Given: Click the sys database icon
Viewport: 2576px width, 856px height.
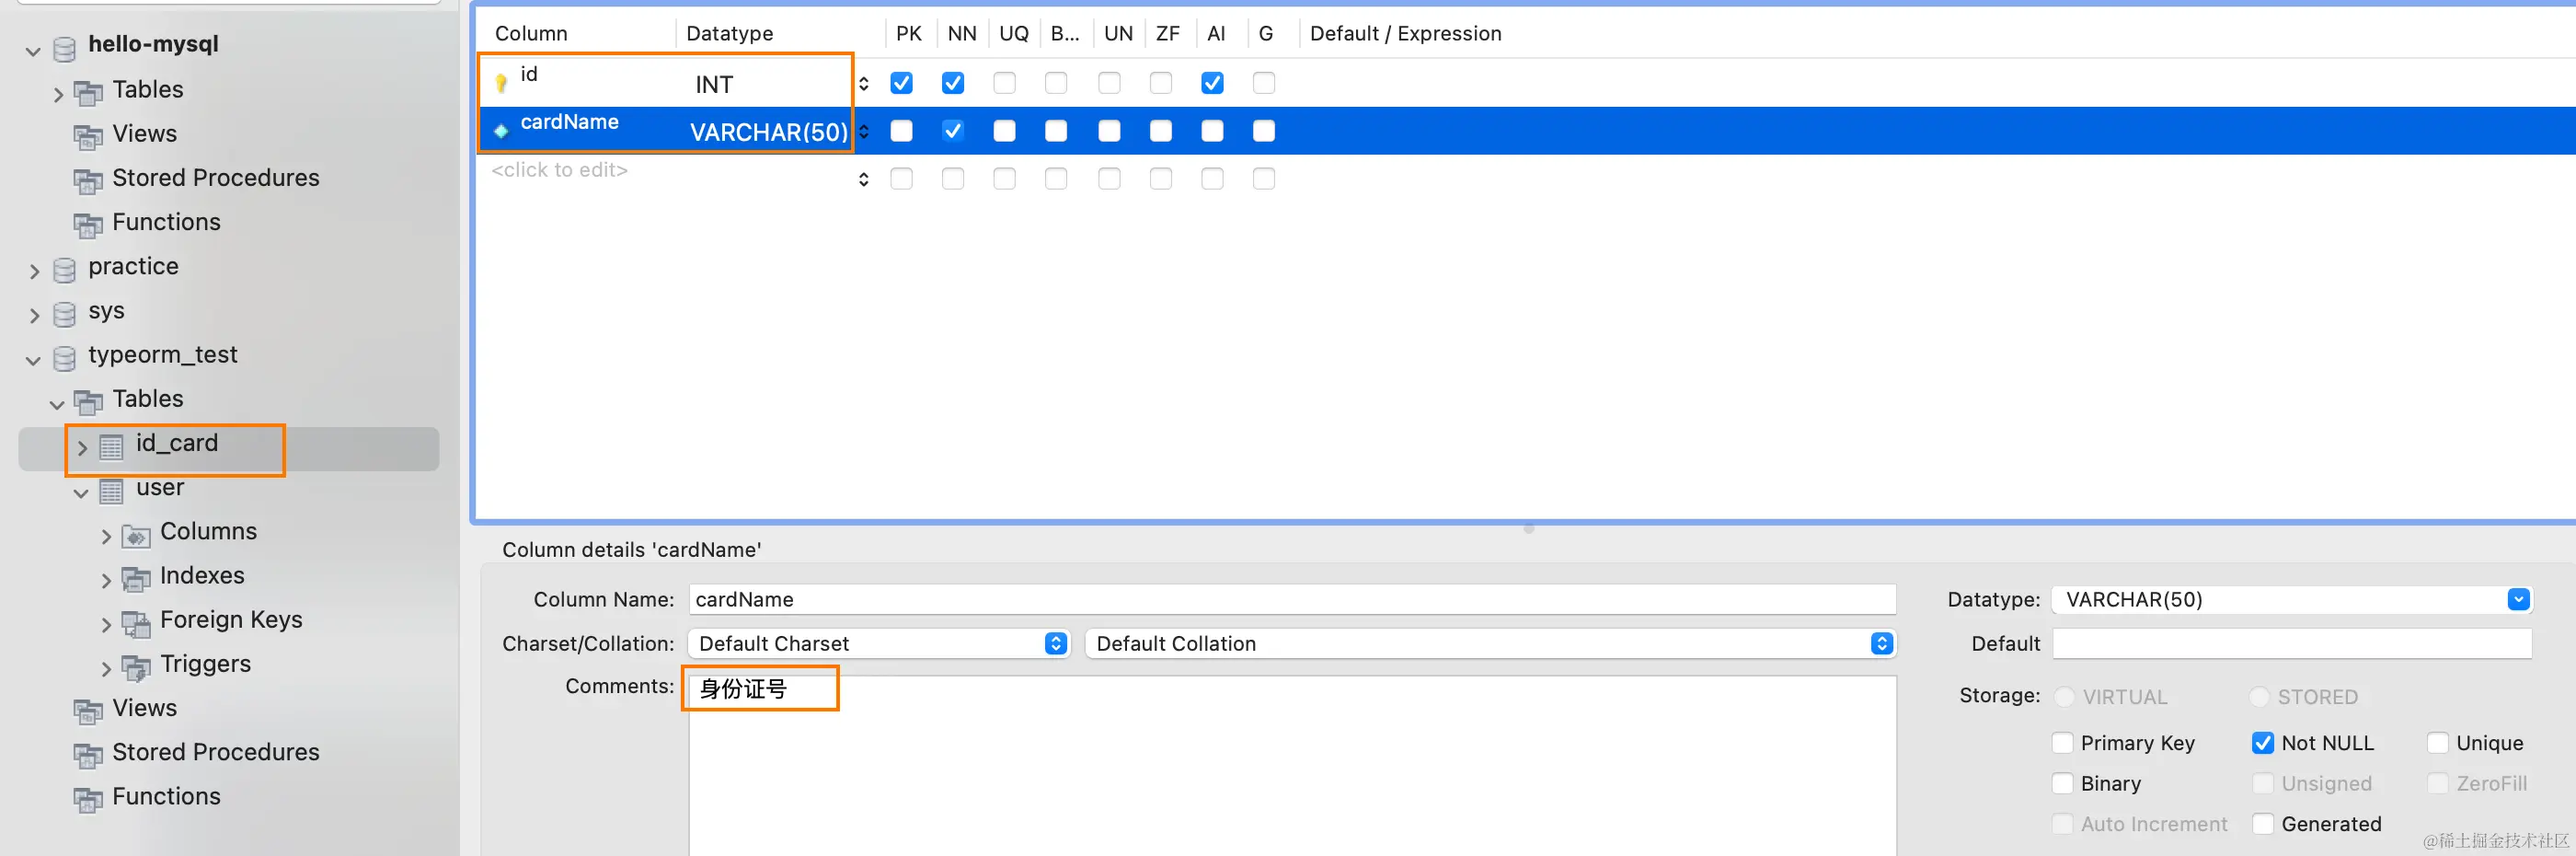Looking at the screenshot, I should (64, 314).
